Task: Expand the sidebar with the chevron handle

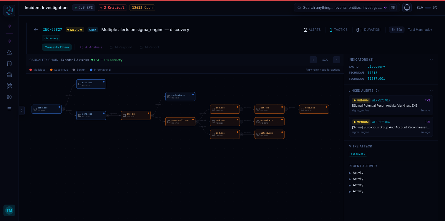Action: coord(21,110)
